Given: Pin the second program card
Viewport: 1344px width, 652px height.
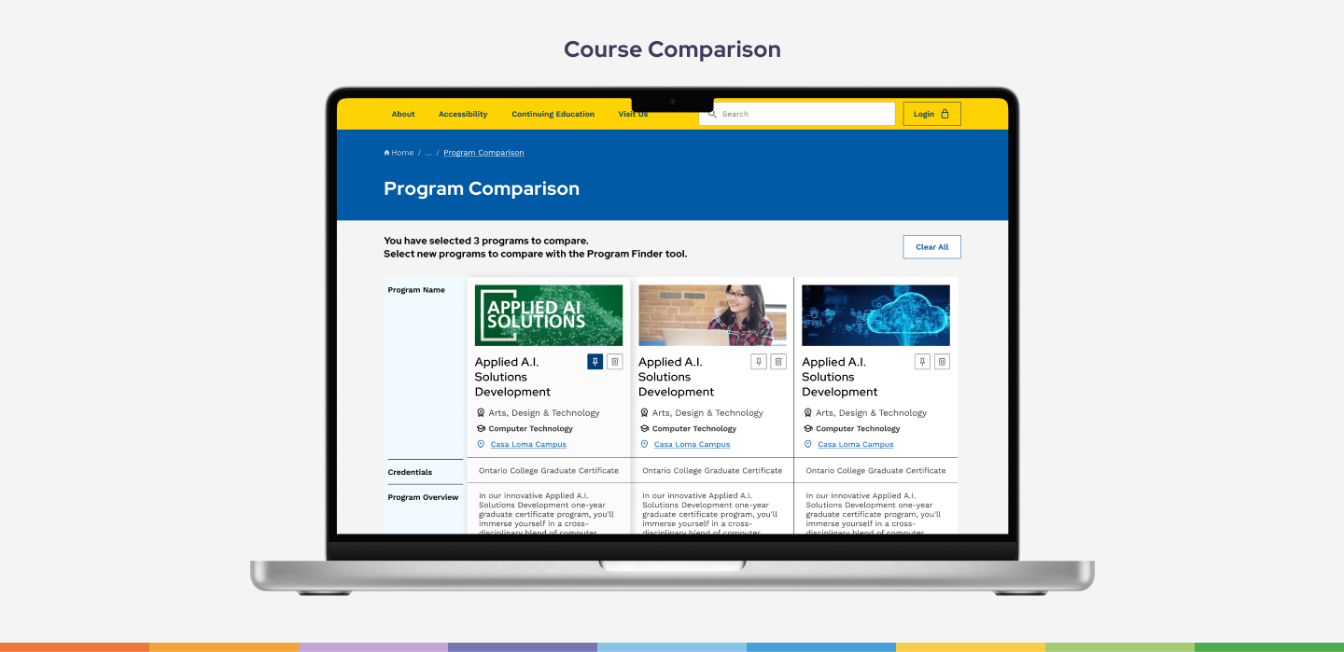Looking at the screenshot, I should pyautogui.click(x=759, y=362).
